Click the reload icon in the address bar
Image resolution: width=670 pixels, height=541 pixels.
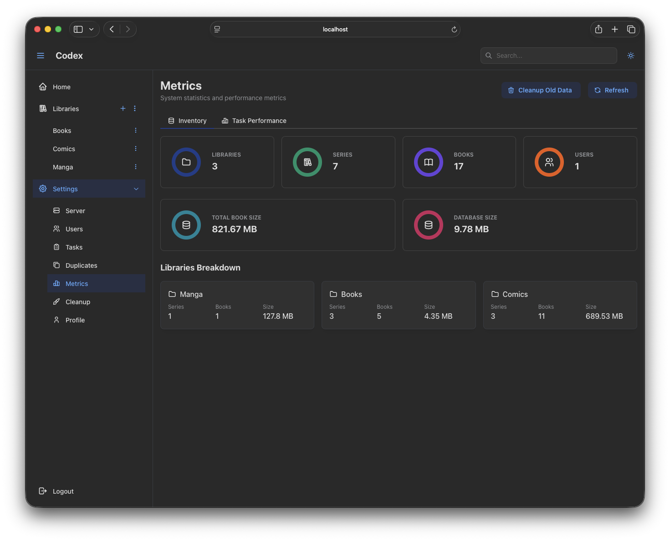[x=454, y=29]
